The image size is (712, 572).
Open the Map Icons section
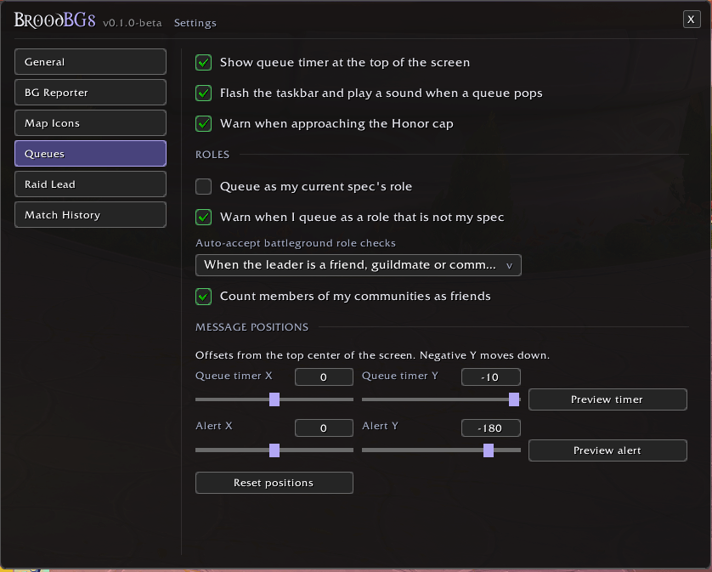tap(90, 122)
